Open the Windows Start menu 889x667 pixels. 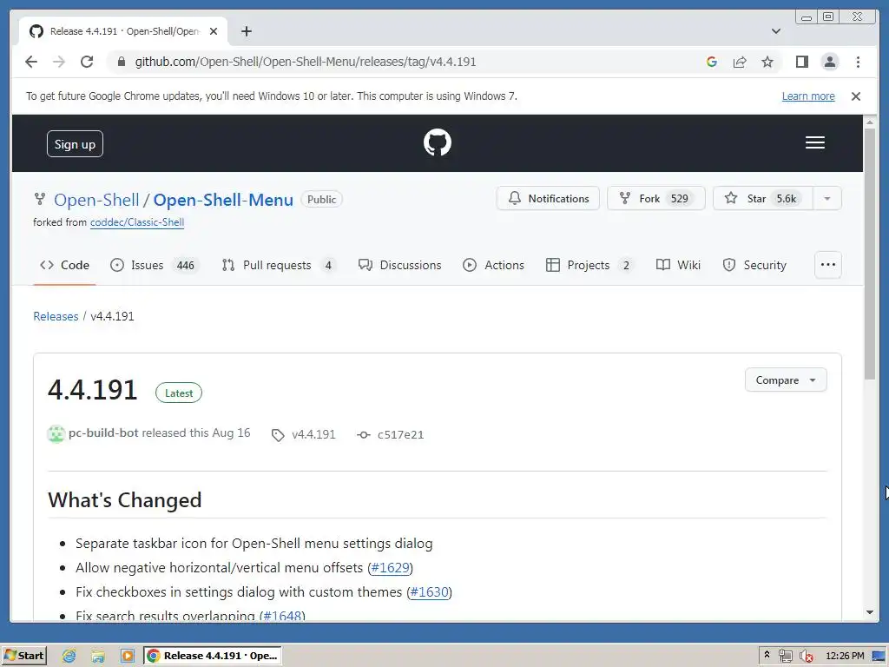point(23,656)
